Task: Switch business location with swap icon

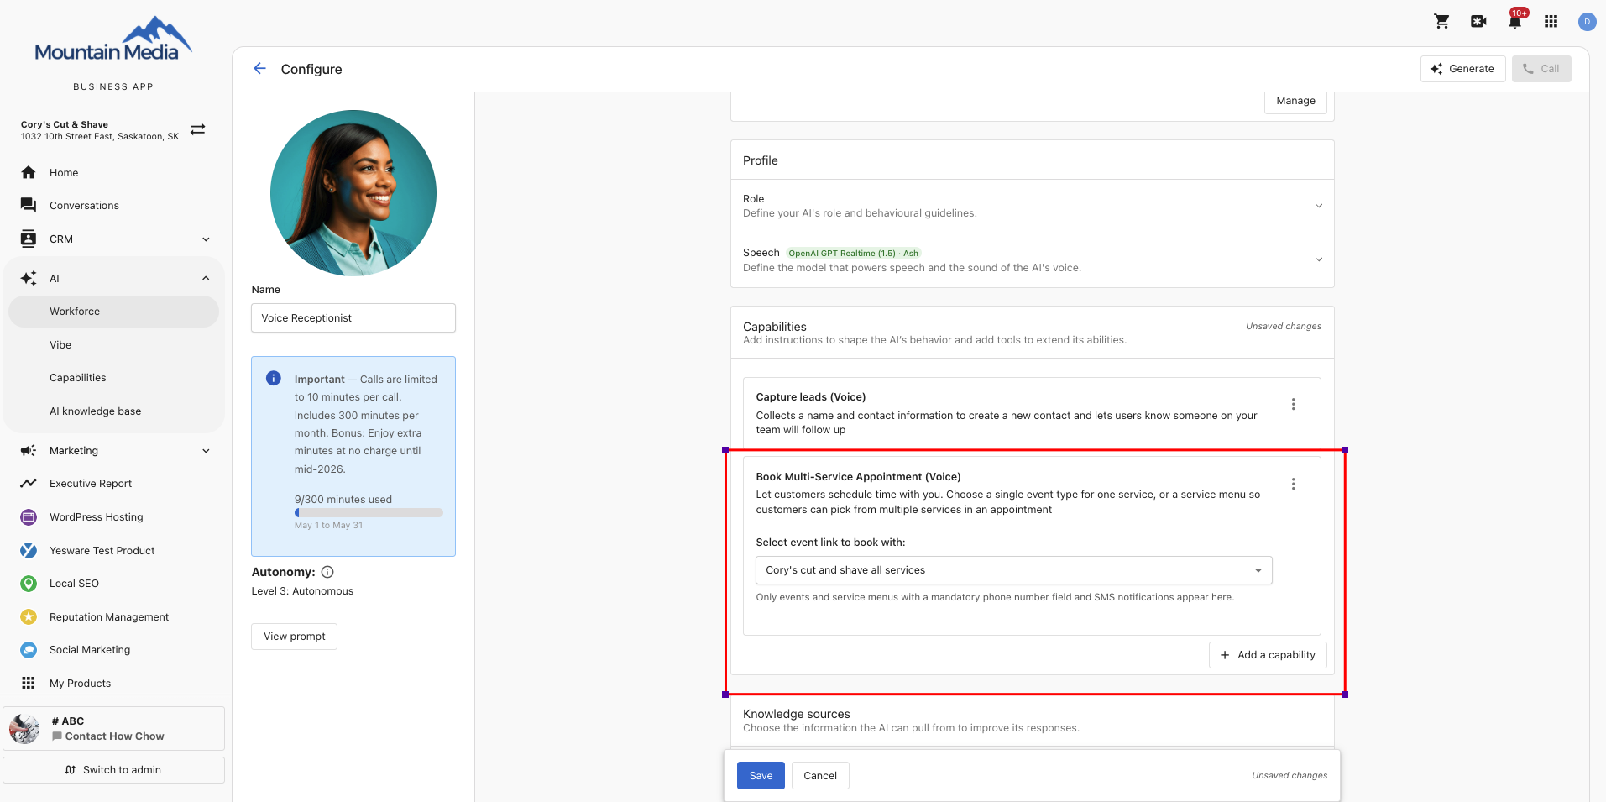Action: pyautogui.click(x=197, y=129)
